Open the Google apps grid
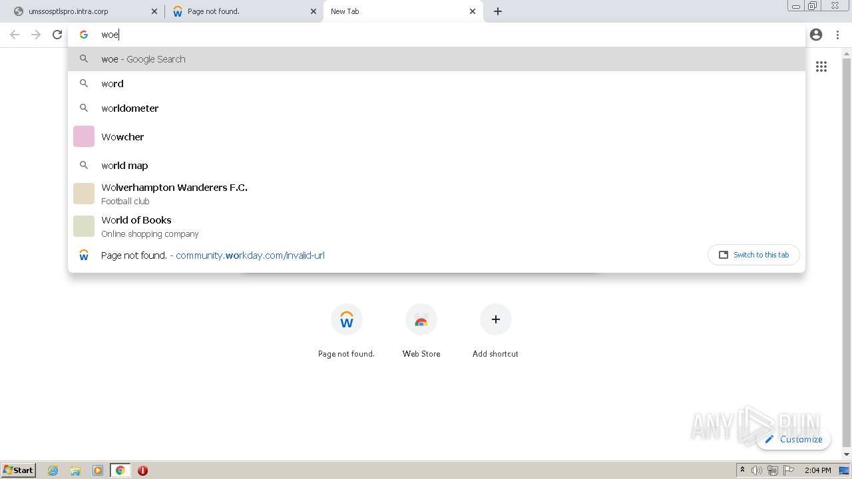 point(821,67)
